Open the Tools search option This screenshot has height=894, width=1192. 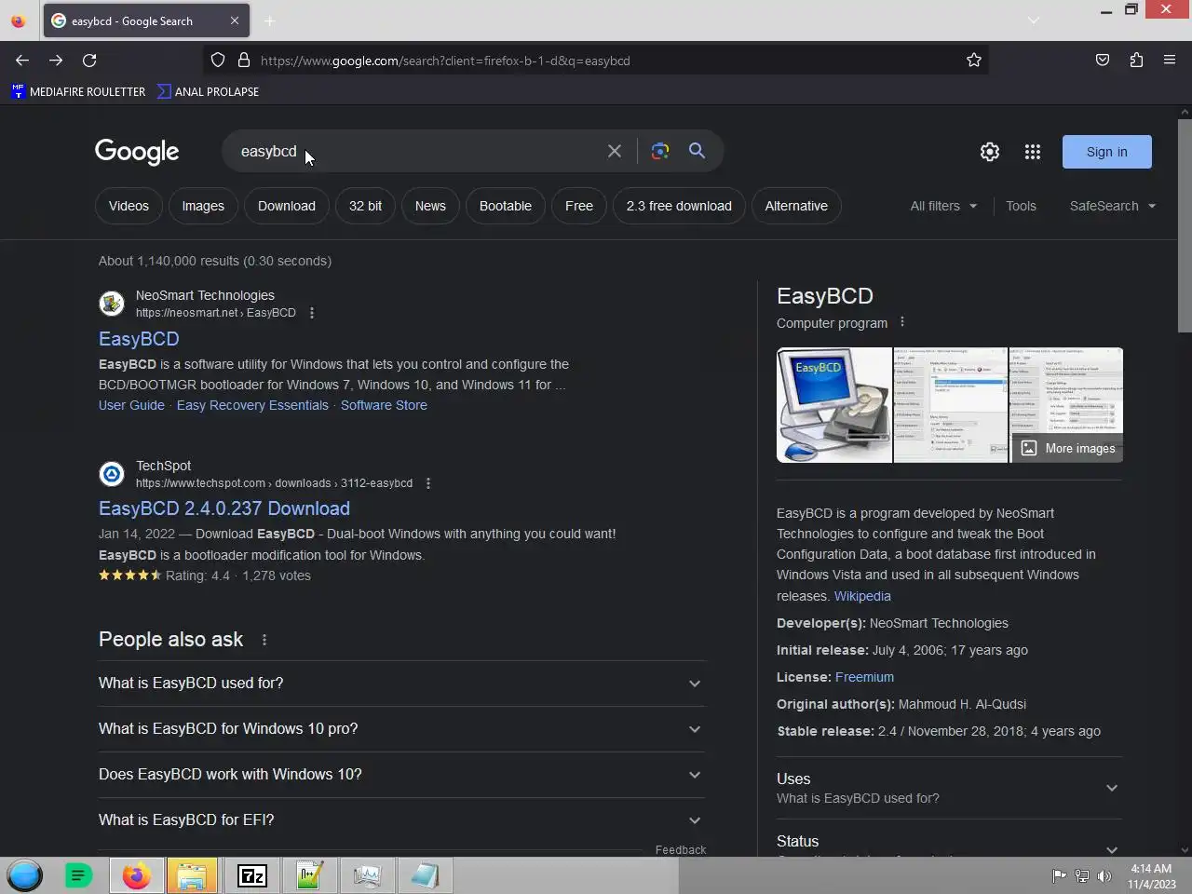click(x=1021, y=206)
